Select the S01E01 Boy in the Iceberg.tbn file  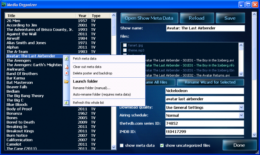[x=190, y=70]
